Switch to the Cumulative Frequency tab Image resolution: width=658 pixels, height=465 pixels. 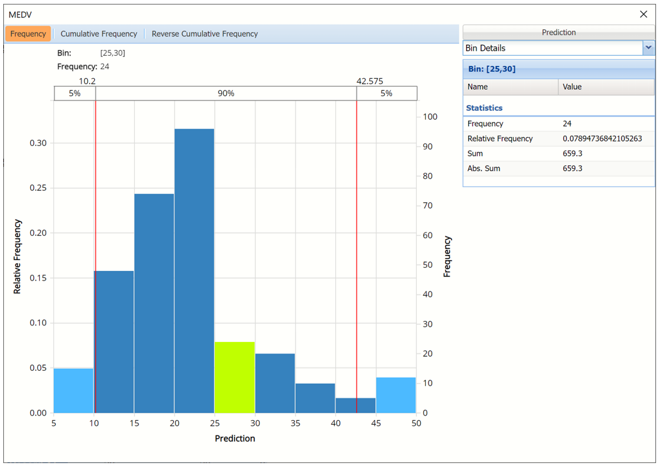tap(99, 34)
